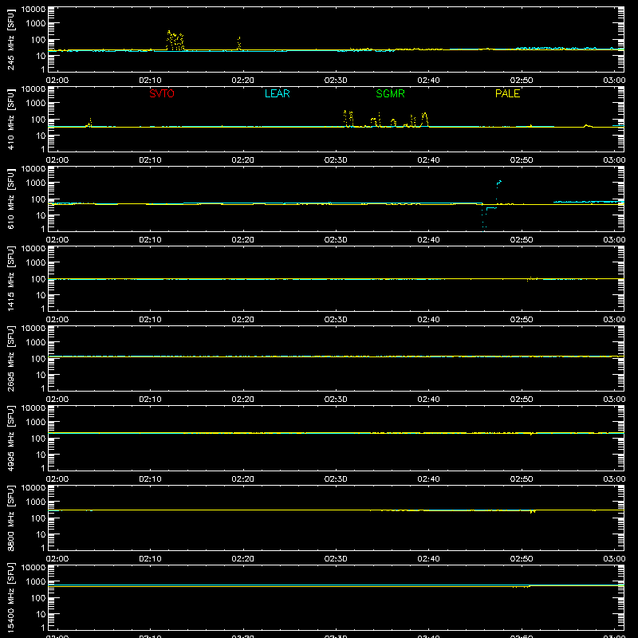The image size is (638, 638).
Task: Click the 02:20 tick under the 2695 MHz plot
Action: click(242, 400)
